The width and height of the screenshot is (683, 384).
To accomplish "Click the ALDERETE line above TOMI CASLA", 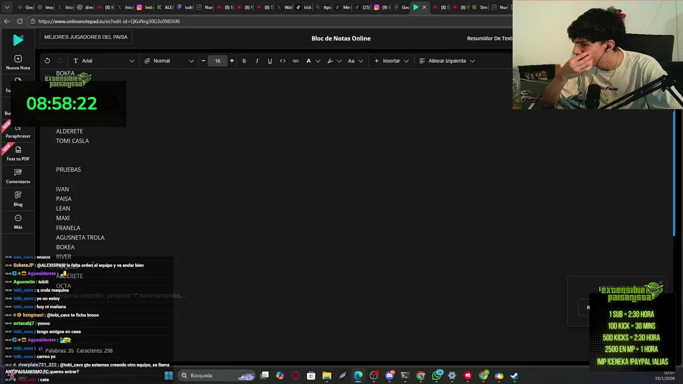I will pos(69,131).
